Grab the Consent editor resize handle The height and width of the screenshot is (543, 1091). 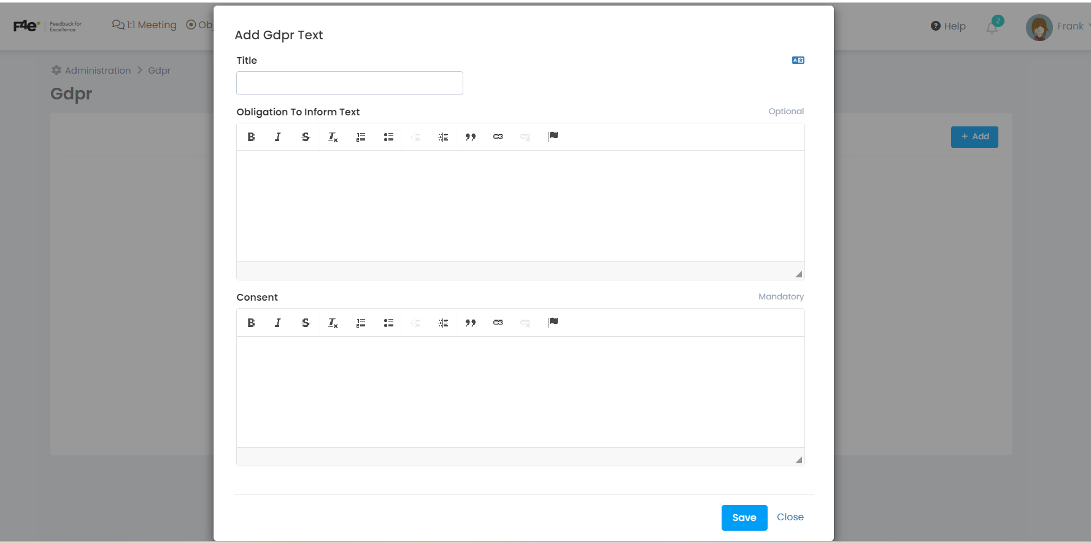click(798, 460)
